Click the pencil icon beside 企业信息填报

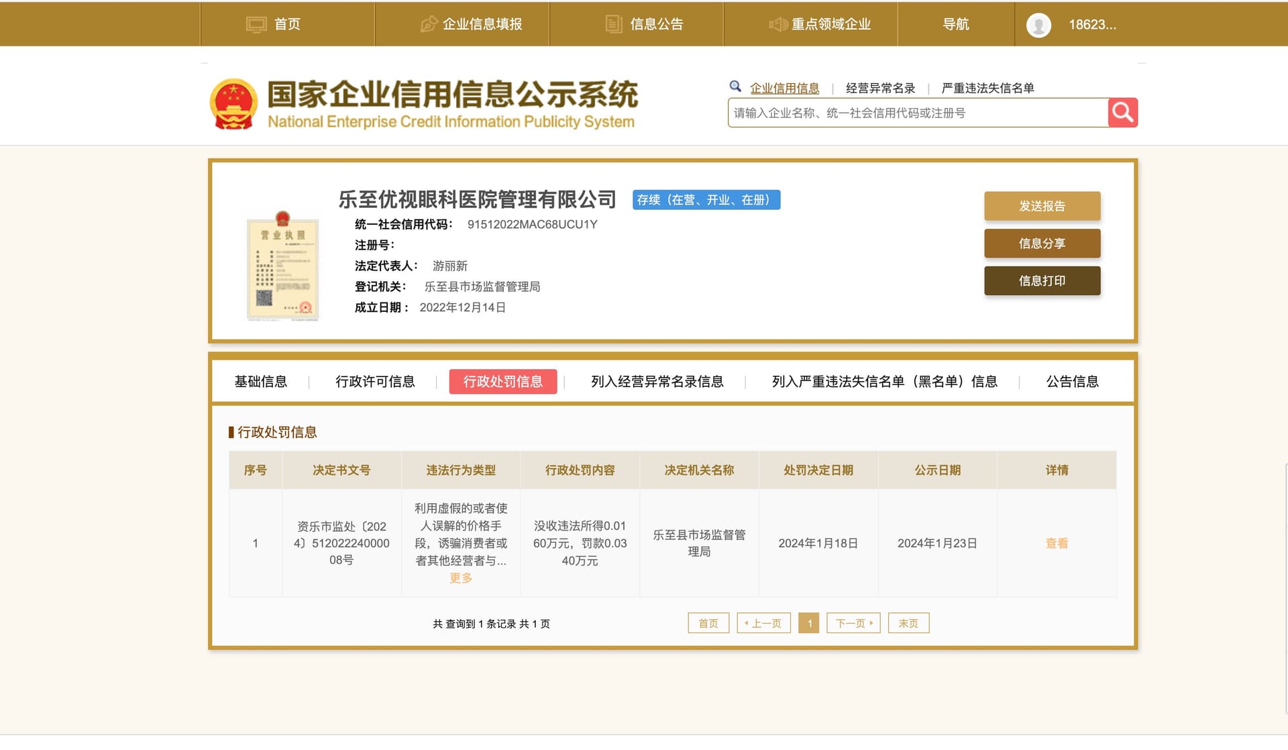tap(427, 24)
